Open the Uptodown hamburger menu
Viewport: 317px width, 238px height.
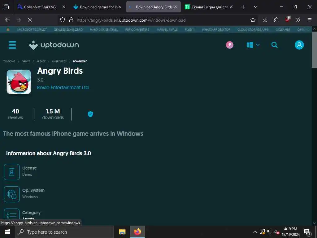12,45
